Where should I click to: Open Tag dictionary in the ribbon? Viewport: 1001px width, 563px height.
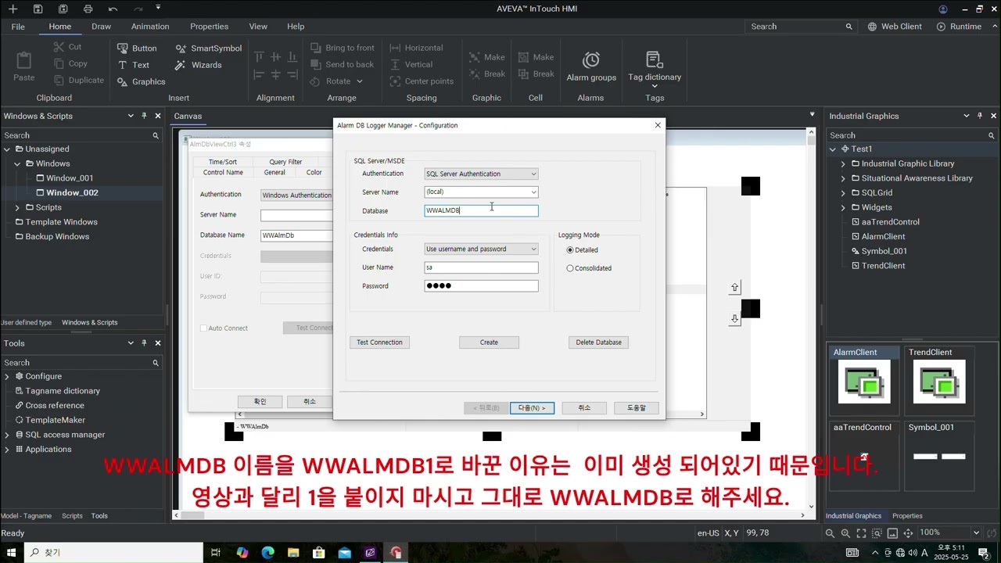(x=655, y=69)
